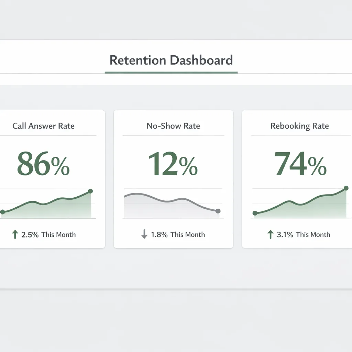Select the Retention Dashboard tab title
This screenshot has height=352, width=352.
(171, 60)
